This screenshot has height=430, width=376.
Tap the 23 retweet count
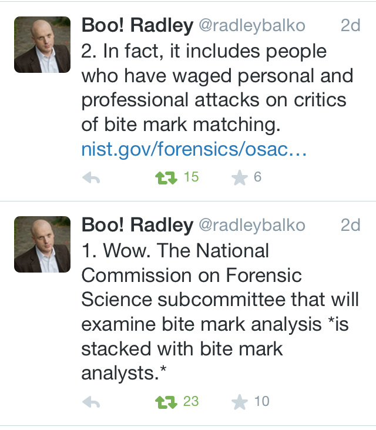click(191, 402)
